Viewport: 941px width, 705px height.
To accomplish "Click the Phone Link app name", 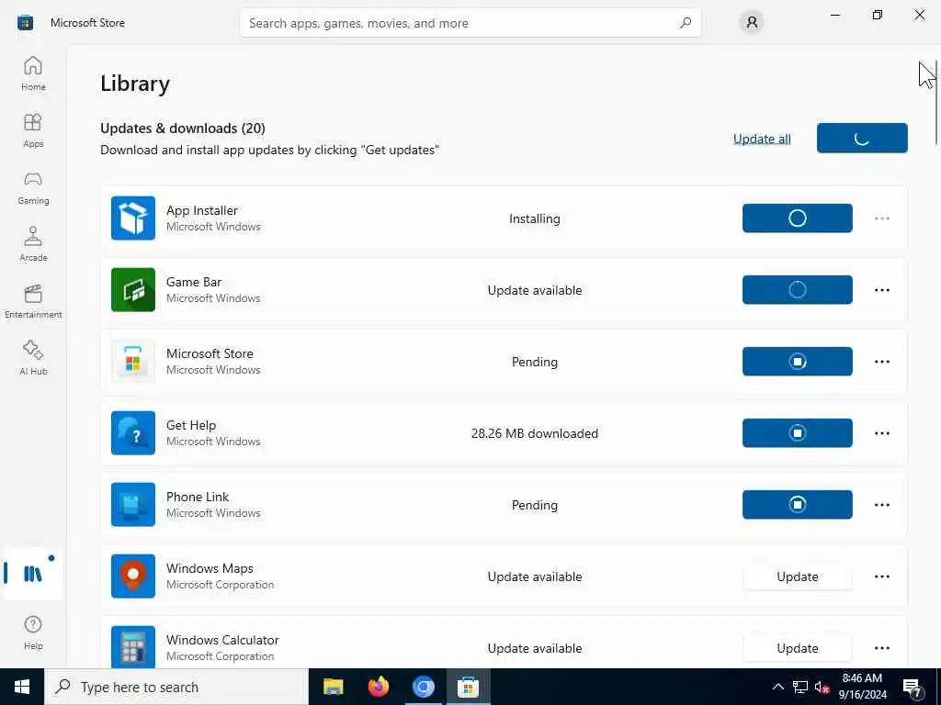I will pyautogui.click(x=198, y=497).
